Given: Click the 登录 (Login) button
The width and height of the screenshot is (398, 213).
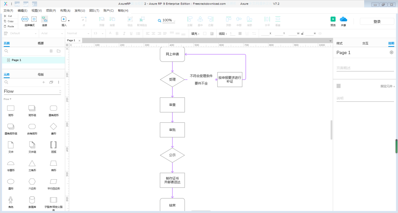Looking at the screenshot, I should coord(377,21).
